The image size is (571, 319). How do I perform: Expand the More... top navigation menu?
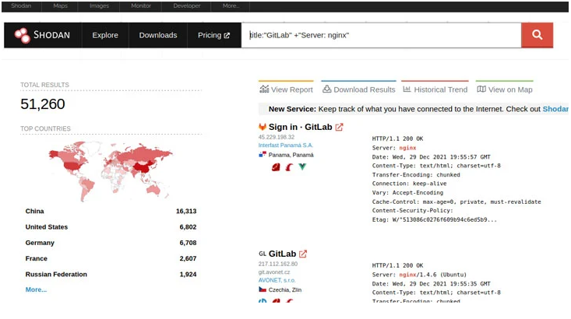(x=231, y=5)
